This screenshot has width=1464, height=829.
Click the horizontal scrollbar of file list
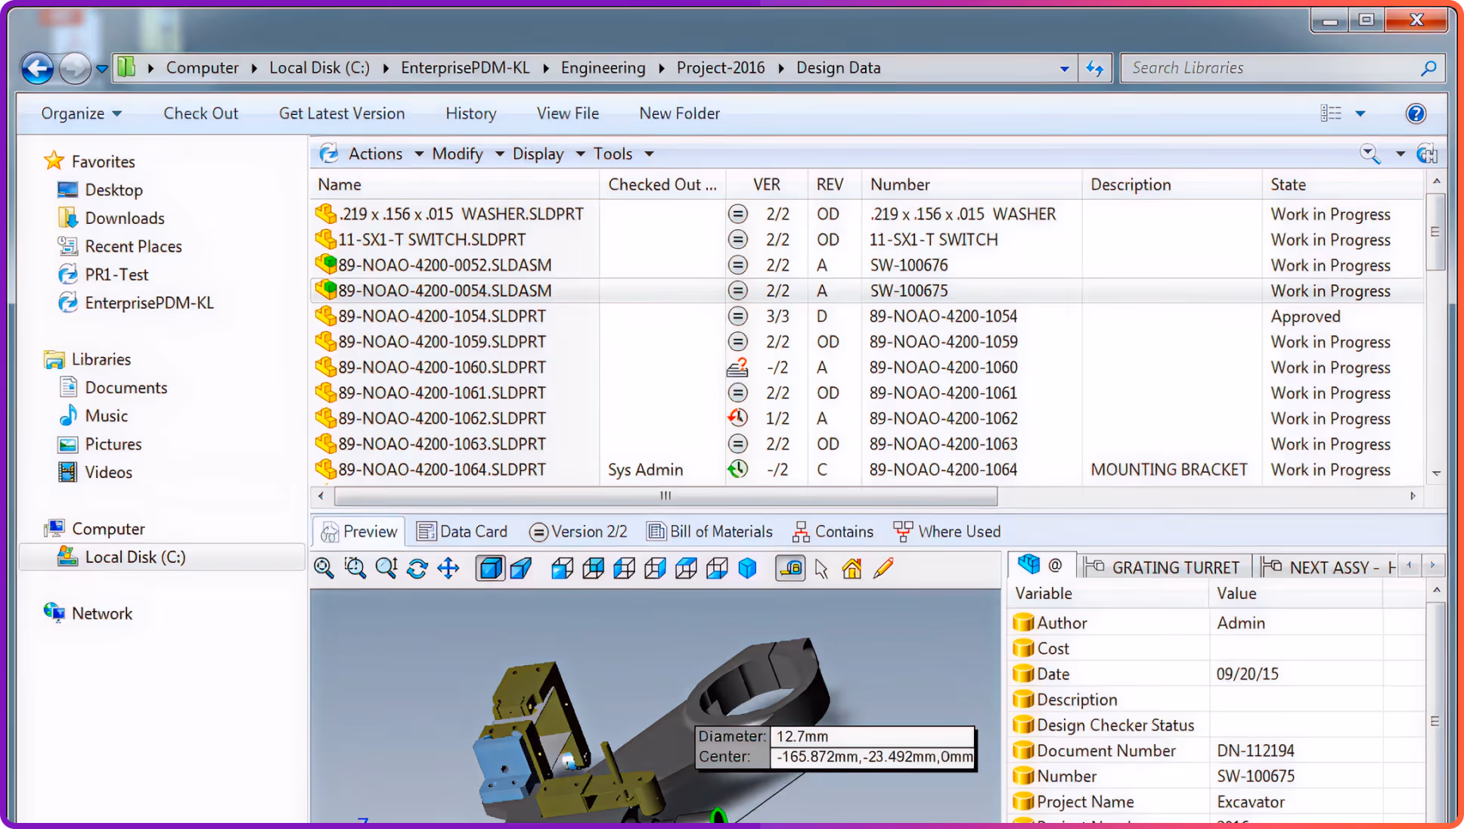[x=665, y=496]
